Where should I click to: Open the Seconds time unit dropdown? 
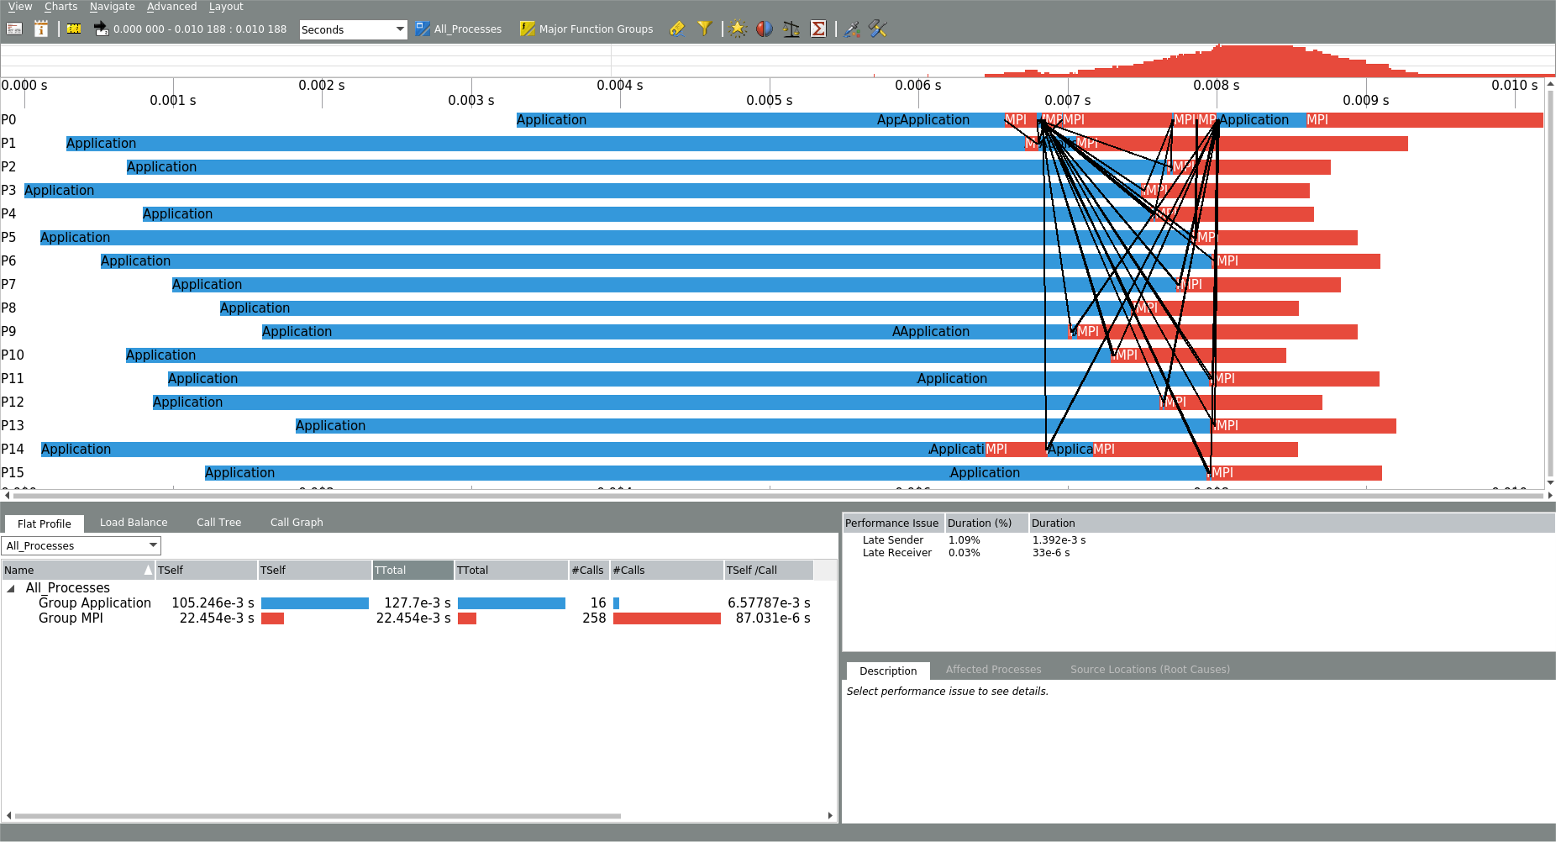[x=353, y=29]
